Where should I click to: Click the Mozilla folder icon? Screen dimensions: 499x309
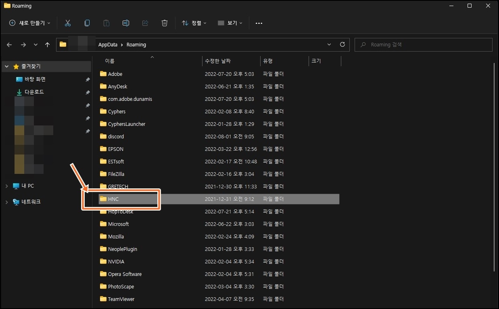click(x=103, y=236)
